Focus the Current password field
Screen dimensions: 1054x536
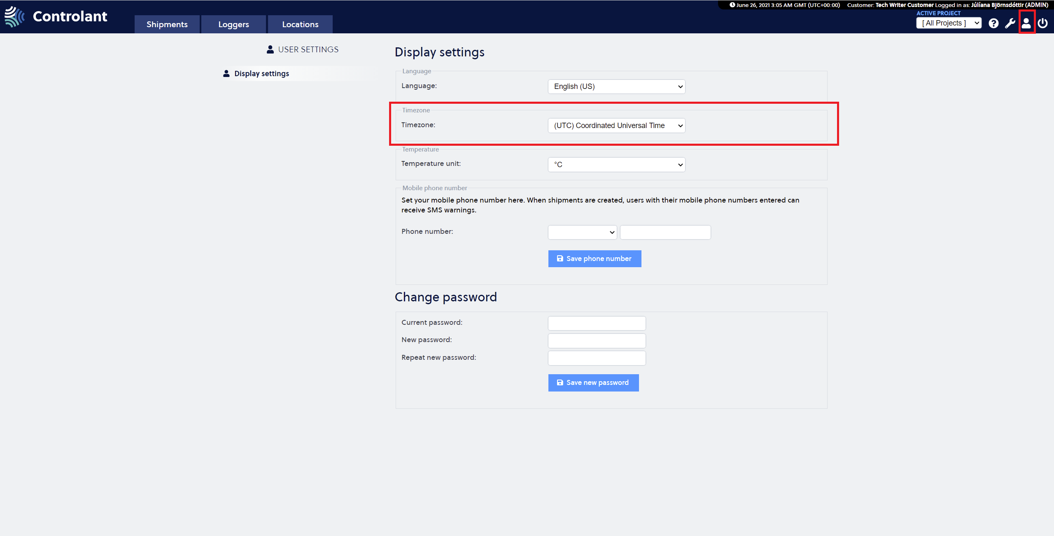597,323
